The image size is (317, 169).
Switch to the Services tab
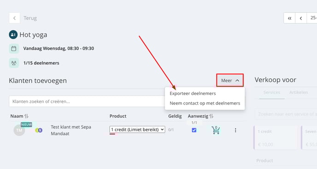(x=272, y=92)
